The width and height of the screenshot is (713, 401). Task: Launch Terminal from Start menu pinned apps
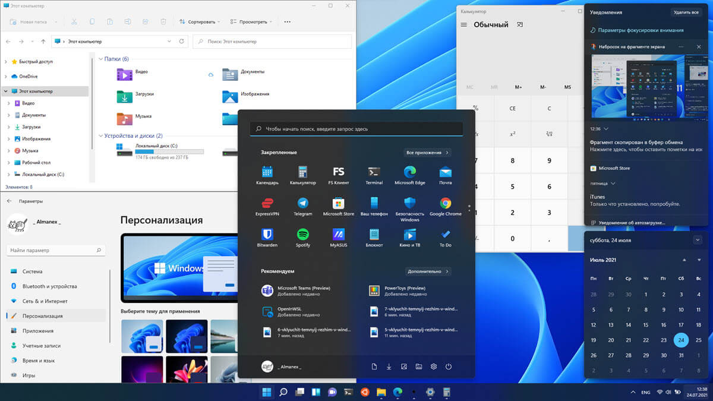(x=374, y=175)
